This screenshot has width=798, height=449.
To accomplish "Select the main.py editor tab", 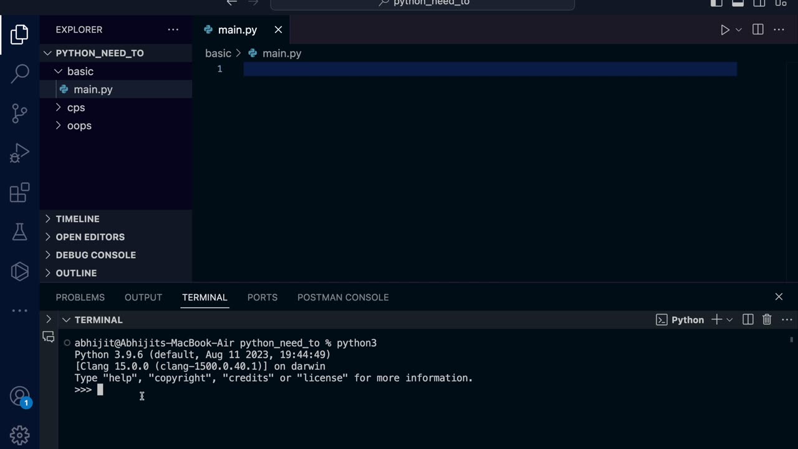I will click(243, 30).
